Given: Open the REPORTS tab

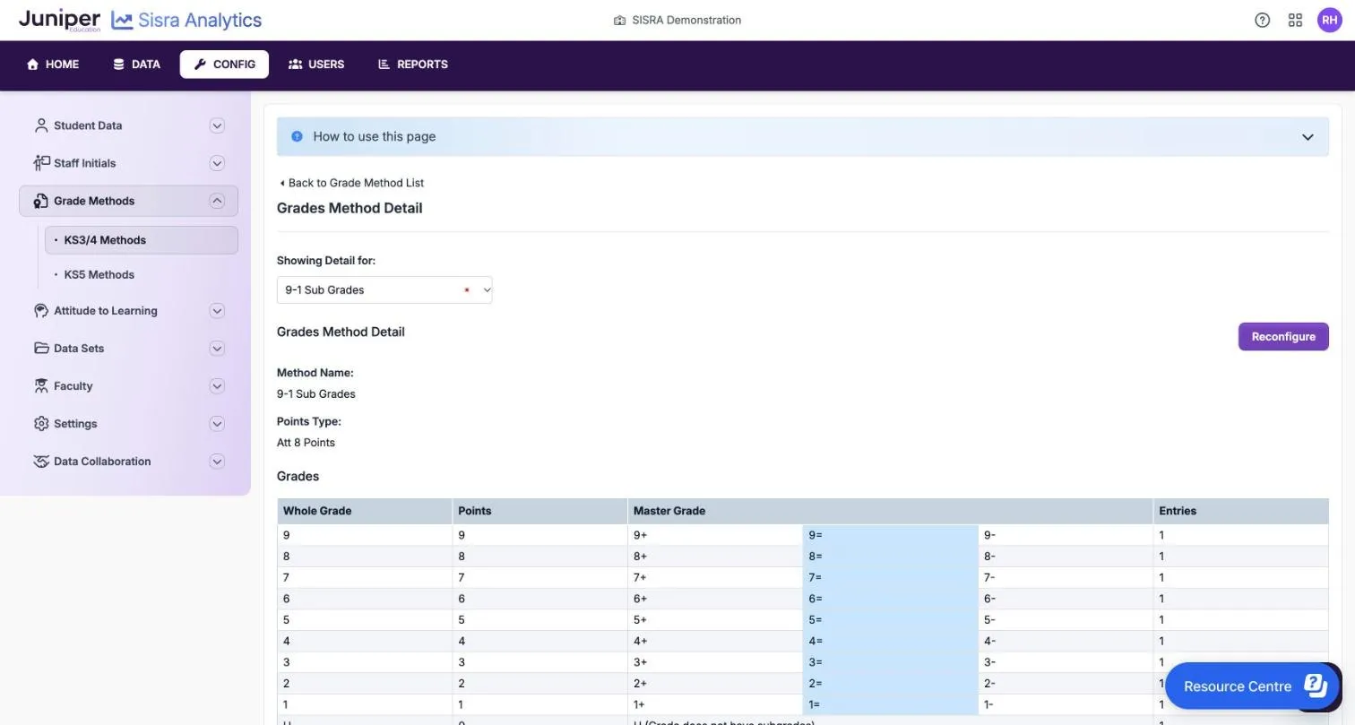Looking at the screenshot, I should [413, 65].
